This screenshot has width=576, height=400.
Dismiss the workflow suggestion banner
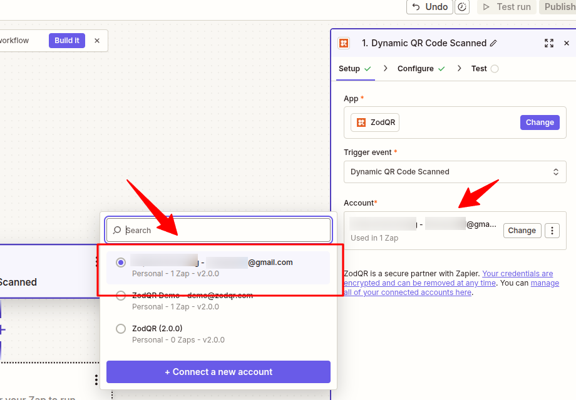coord(97,41)
